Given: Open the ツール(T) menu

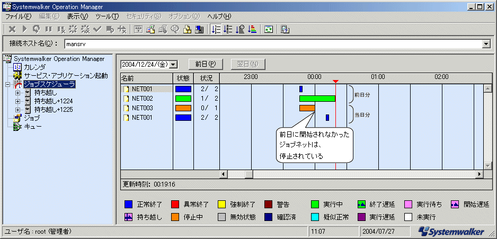Looking at the screenshot, I should [107, 16].
